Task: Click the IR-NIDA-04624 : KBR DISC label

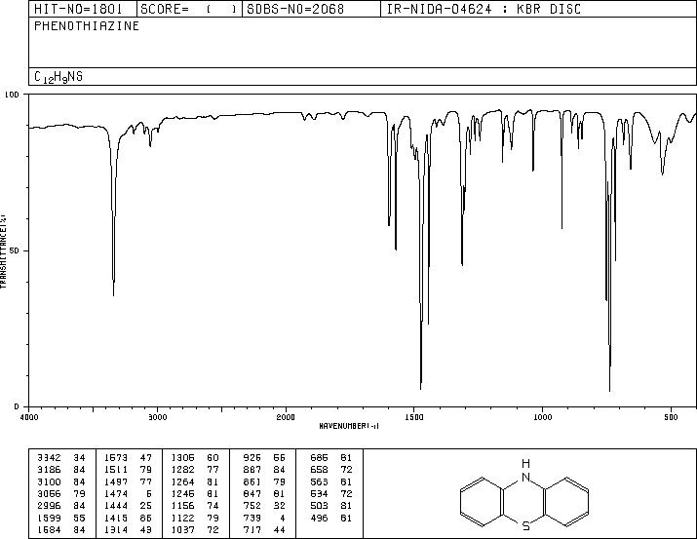Action: point(484,9)
